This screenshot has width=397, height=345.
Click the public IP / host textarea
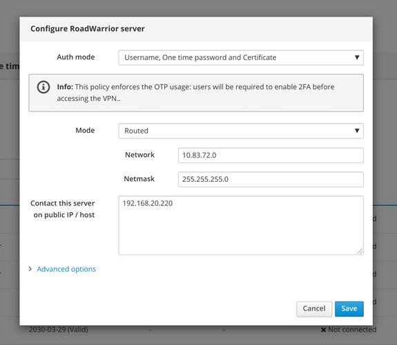[x=241, y=225]
